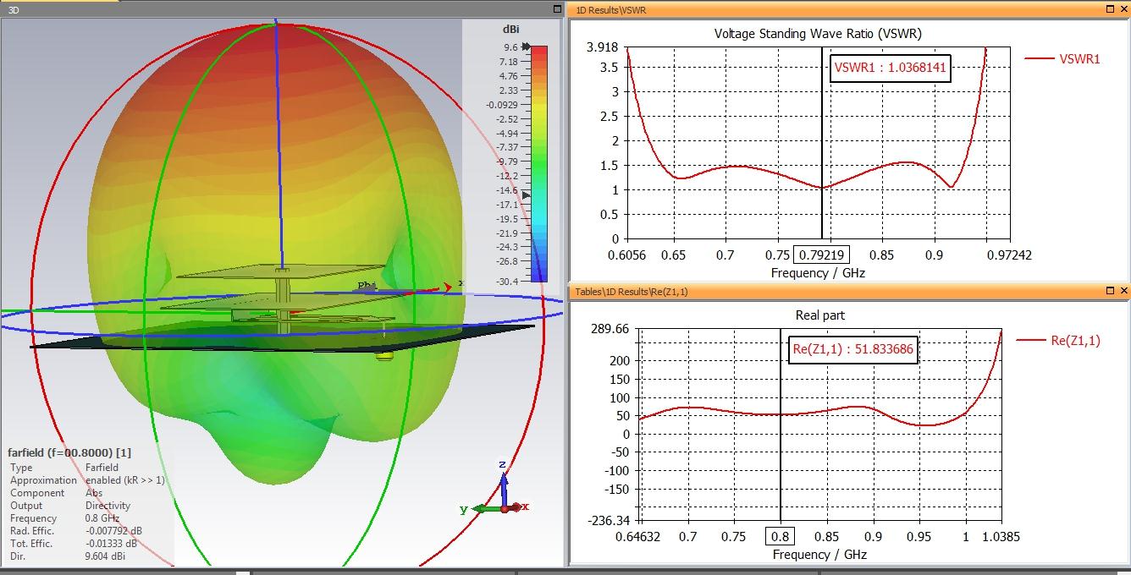Click the lower color scale marker near -14.6
This screenshot has width=1131, height=575.
pyautogui.click(x=527, y=195)
